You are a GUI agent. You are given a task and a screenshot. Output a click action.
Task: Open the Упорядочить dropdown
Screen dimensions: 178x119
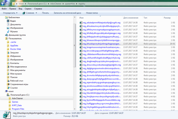10,13
